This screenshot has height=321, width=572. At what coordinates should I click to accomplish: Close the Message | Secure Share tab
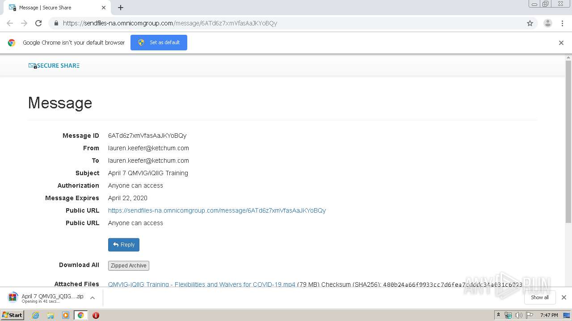pos(104,8)
